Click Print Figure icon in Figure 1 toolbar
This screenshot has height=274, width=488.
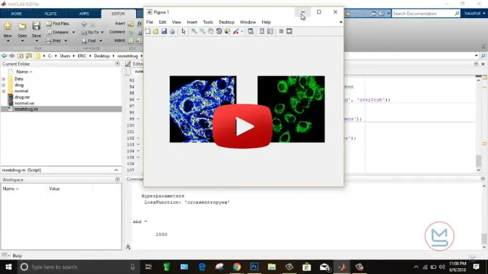[172, 32]
